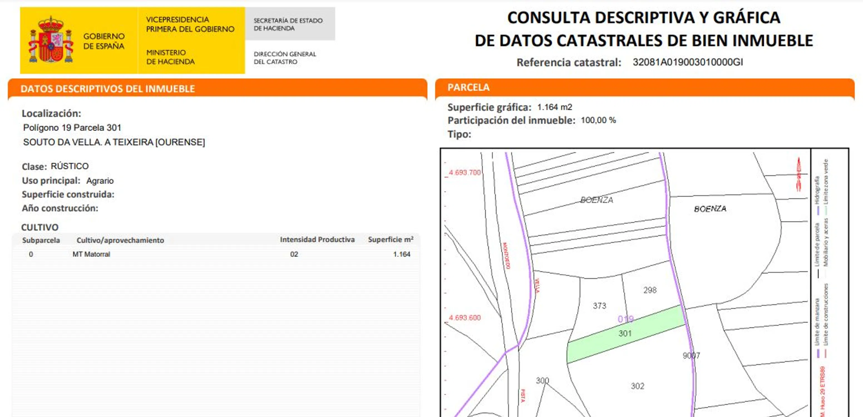Screen dimensions: 863x417
Task: Click the cadastral reference 32081A019003010000GI
Action: (x=687, y=62)
